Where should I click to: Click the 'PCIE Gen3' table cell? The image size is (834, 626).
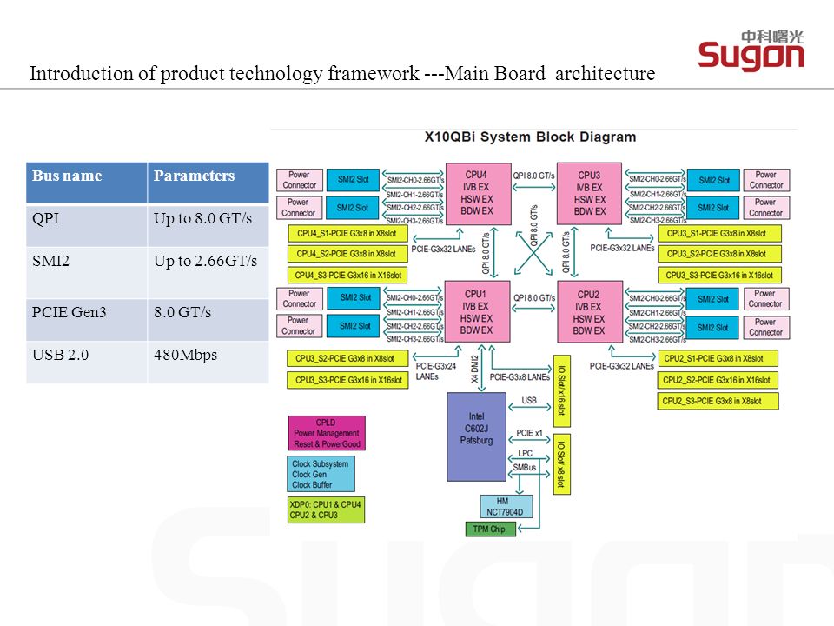click(x=86, y=320)
